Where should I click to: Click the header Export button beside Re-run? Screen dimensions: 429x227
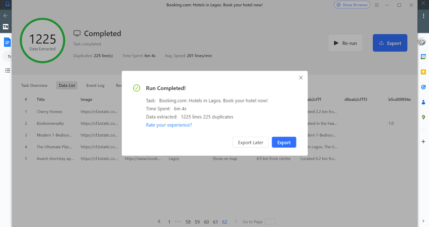tap(390, 43)
